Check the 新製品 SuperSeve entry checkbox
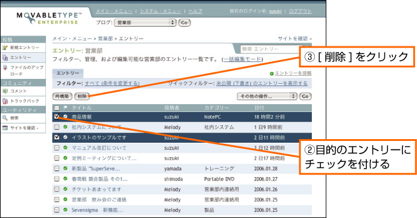The height and width of the screenshot is (218, 417). (x=57, y=169)
